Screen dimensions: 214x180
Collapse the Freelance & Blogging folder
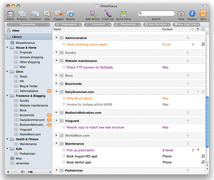pyautogui.click(x=7, y=96)
